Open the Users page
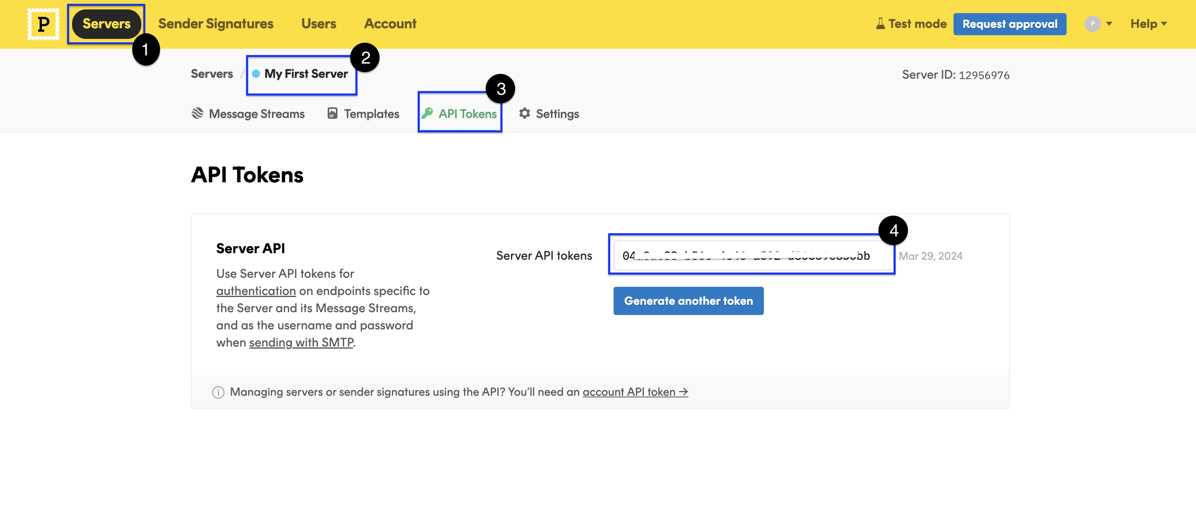 (319, 24)
